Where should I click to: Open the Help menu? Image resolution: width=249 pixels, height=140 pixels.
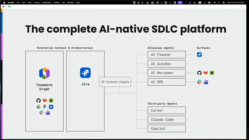pos(78,3)
